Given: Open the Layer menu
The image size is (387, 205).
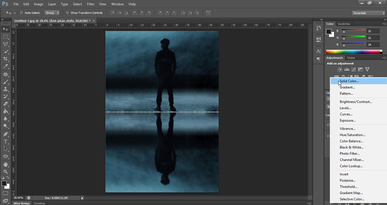Looking at the screenshot, I should coord(52,4).
